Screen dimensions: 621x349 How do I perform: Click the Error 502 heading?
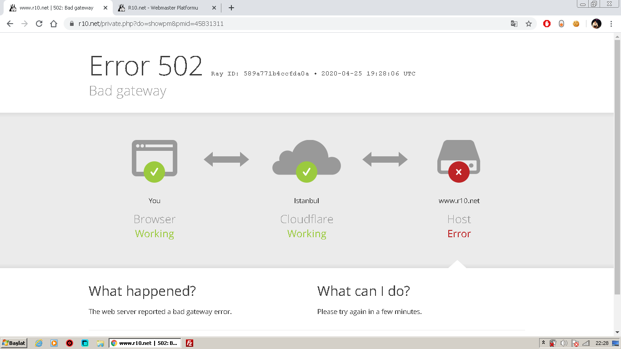click(x=146, y=66)
